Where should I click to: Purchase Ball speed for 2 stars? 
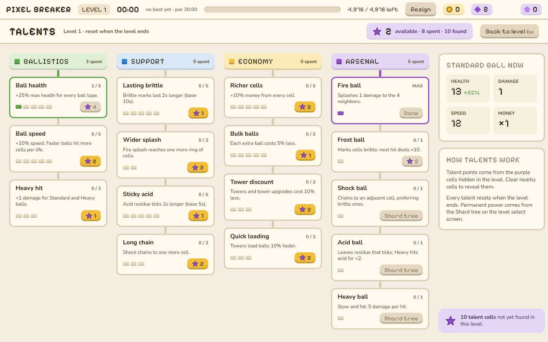(90, 161)
